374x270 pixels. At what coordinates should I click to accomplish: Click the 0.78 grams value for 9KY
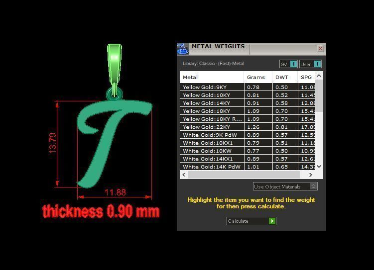click(x=253, y=88)
